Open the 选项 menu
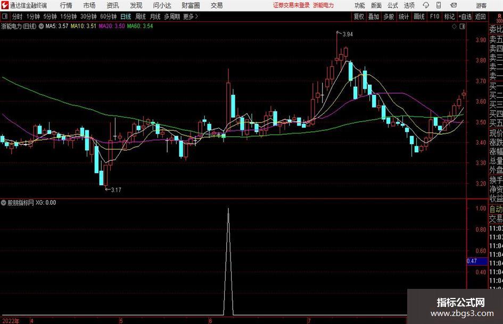Viewport: 503px width, 324px height. click(409, 5)
